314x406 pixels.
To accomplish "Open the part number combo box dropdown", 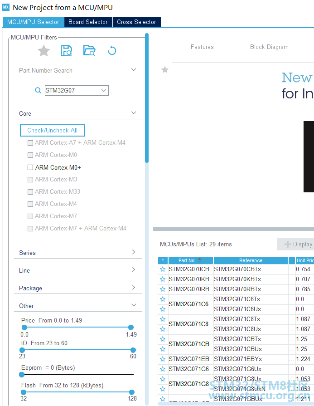I will point(104,90).
